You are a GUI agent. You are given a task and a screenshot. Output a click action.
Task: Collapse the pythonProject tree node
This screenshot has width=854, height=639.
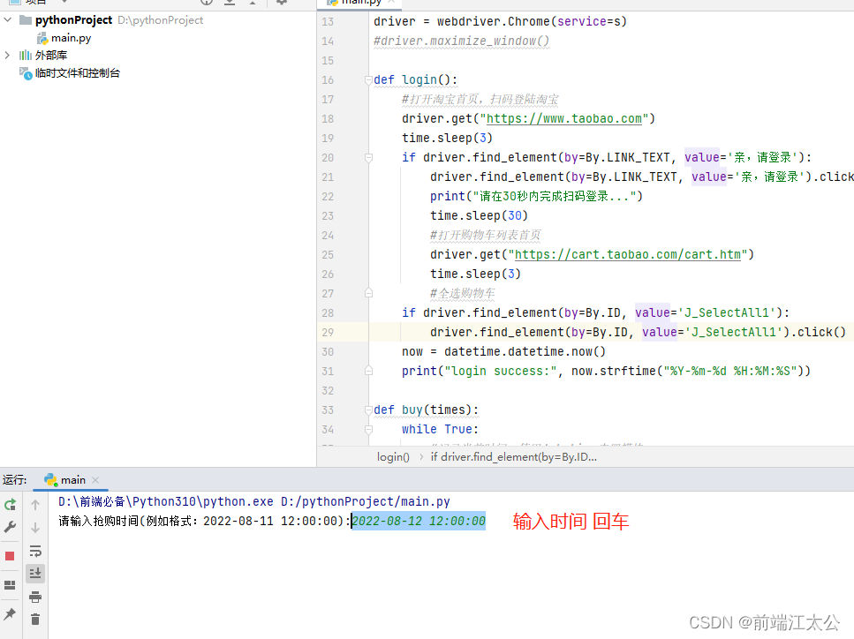(8, 20)
